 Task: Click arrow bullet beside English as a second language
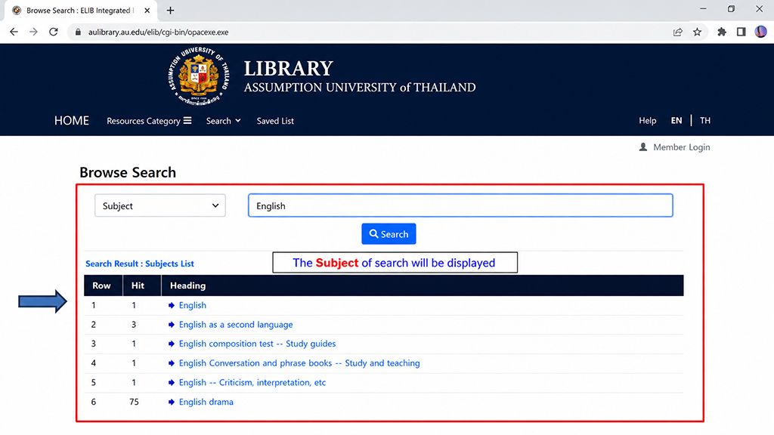point(172,325)
